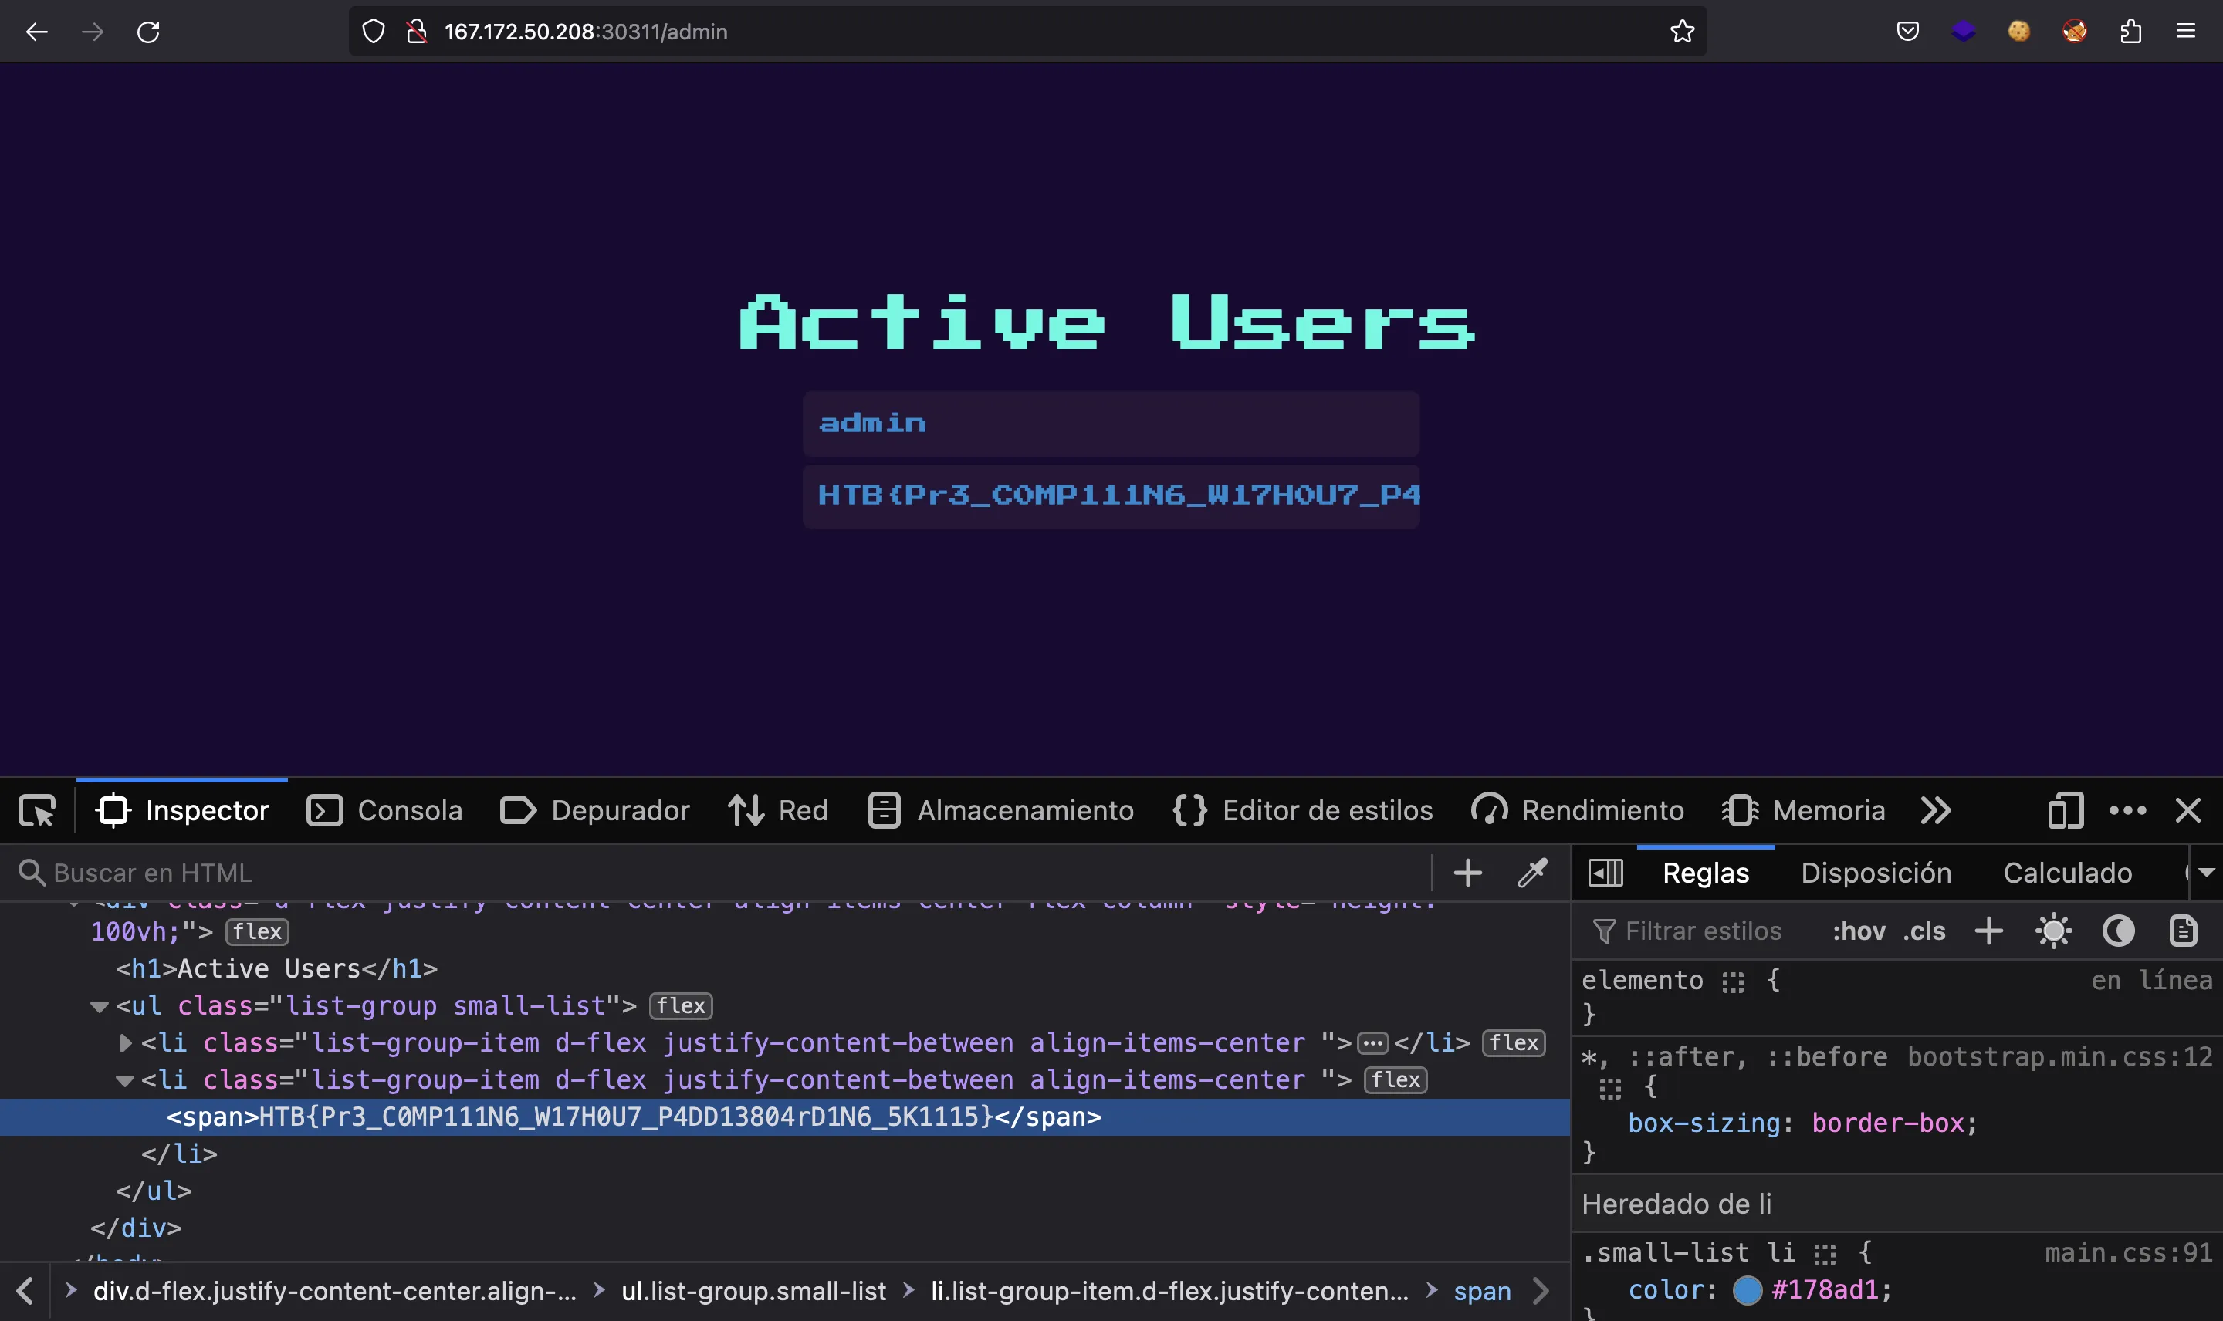Select the span breadcrumb
Viewport: 2223px width, 1321px height.
point(1482,1292)
